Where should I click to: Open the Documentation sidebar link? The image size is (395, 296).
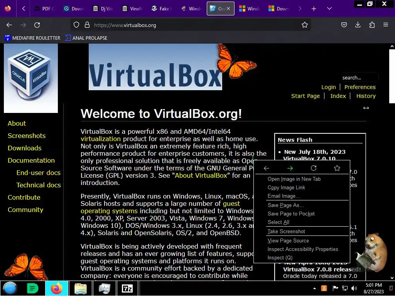coord(31,160)
